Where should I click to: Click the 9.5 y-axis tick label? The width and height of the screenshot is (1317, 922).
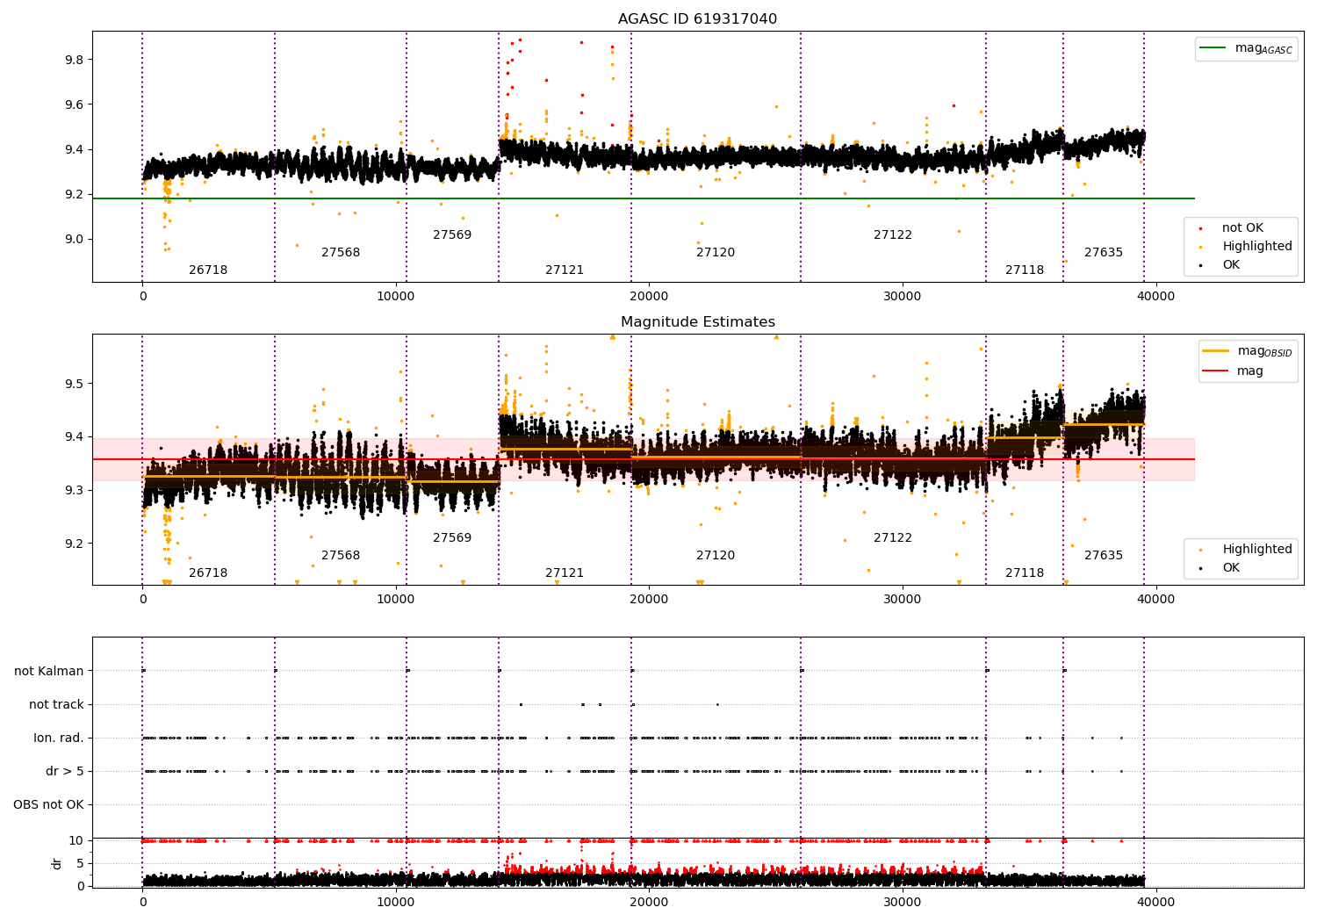click(x=74, y=384)
